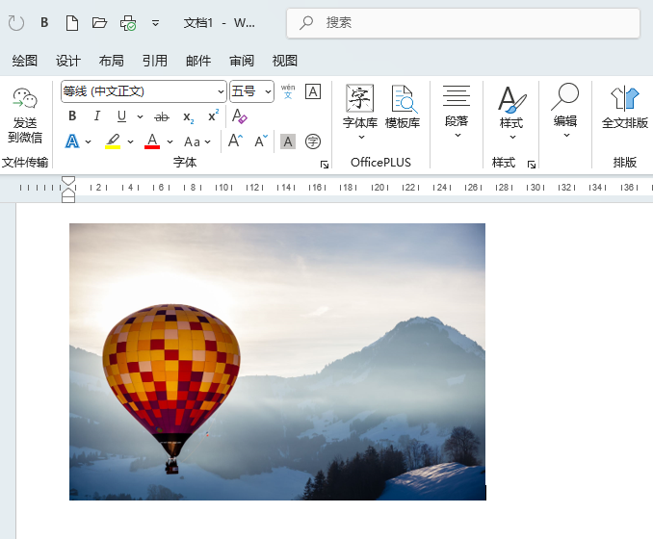
Task: Toggle strikethrough formatting
Action: [x=162, y=117]
